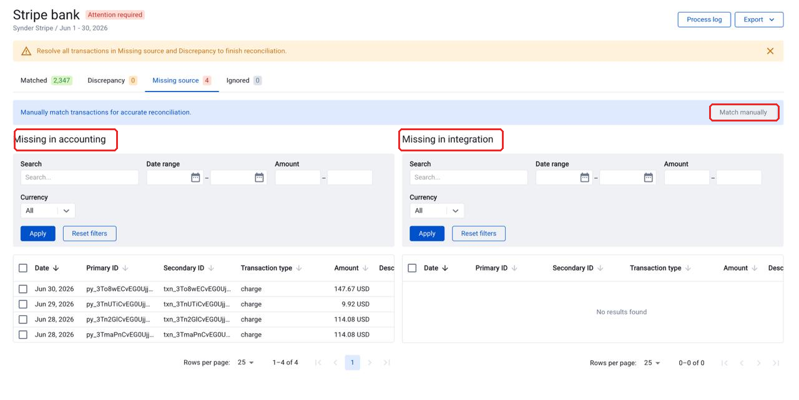Click maximum Amount field in Missing in accounting
The height and width of the screenshot is (400, 799).
point(350,178)
